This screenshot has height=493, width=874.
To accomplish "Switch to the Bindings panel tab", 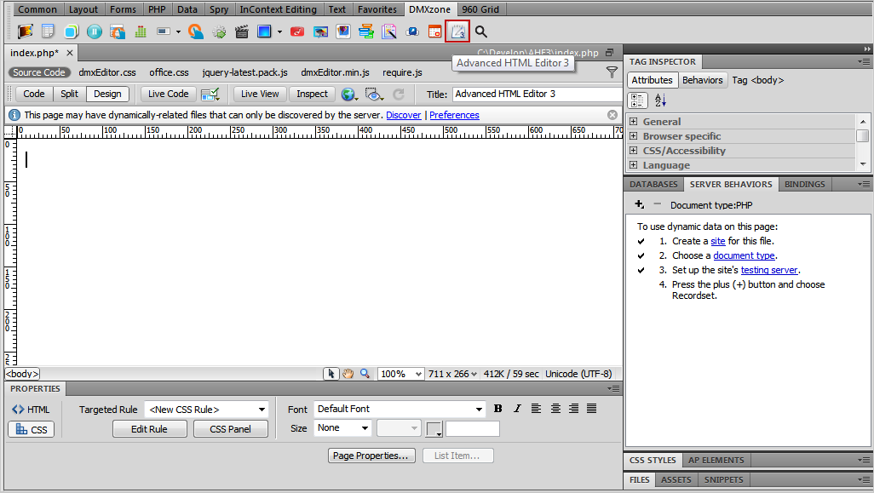I will (x=804, y=185).
